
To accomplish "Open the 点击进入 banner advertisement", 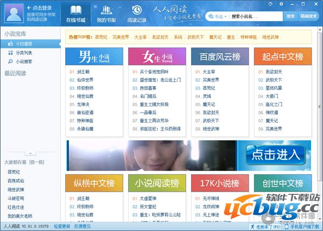I will click(x=275, y=155).
